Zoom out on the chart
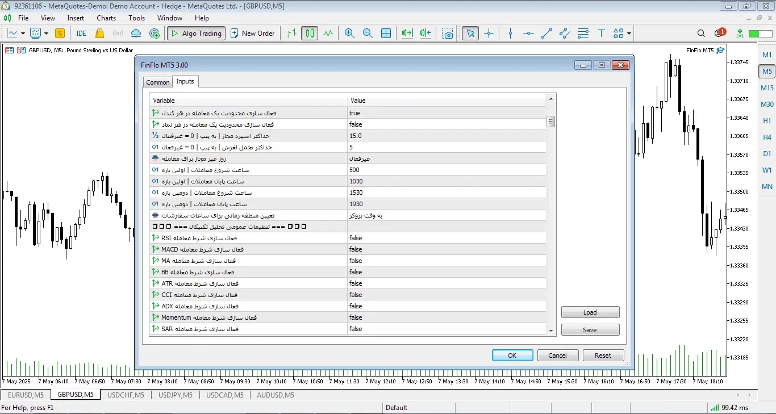 pos(368,34)
